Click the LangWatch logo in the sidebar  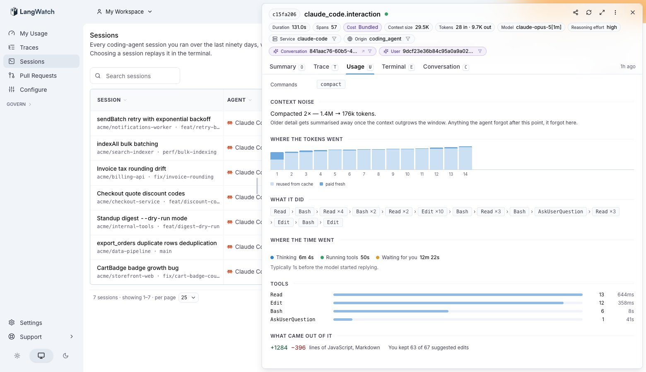point(32,12)
